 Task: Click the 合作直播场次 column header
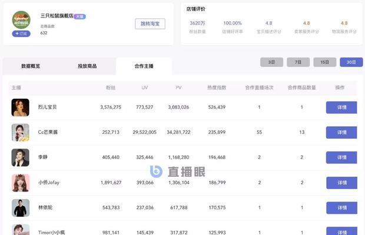coord(259,88)
